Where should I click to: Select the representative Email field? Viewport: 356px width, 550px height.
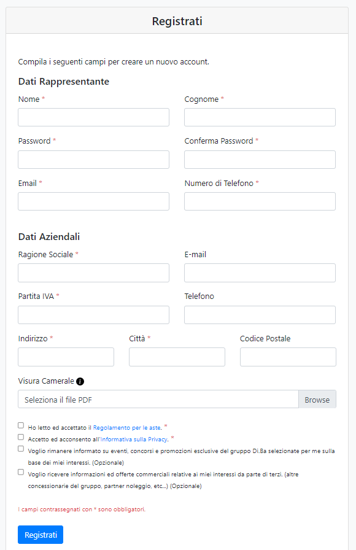click(x=94, y=201)
